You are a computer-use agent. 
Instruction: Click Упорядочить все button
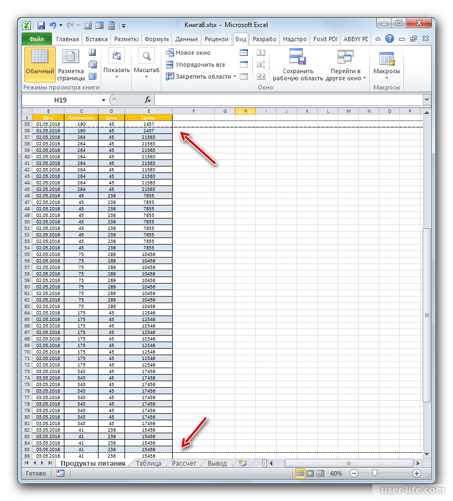(x=195, y=65)
